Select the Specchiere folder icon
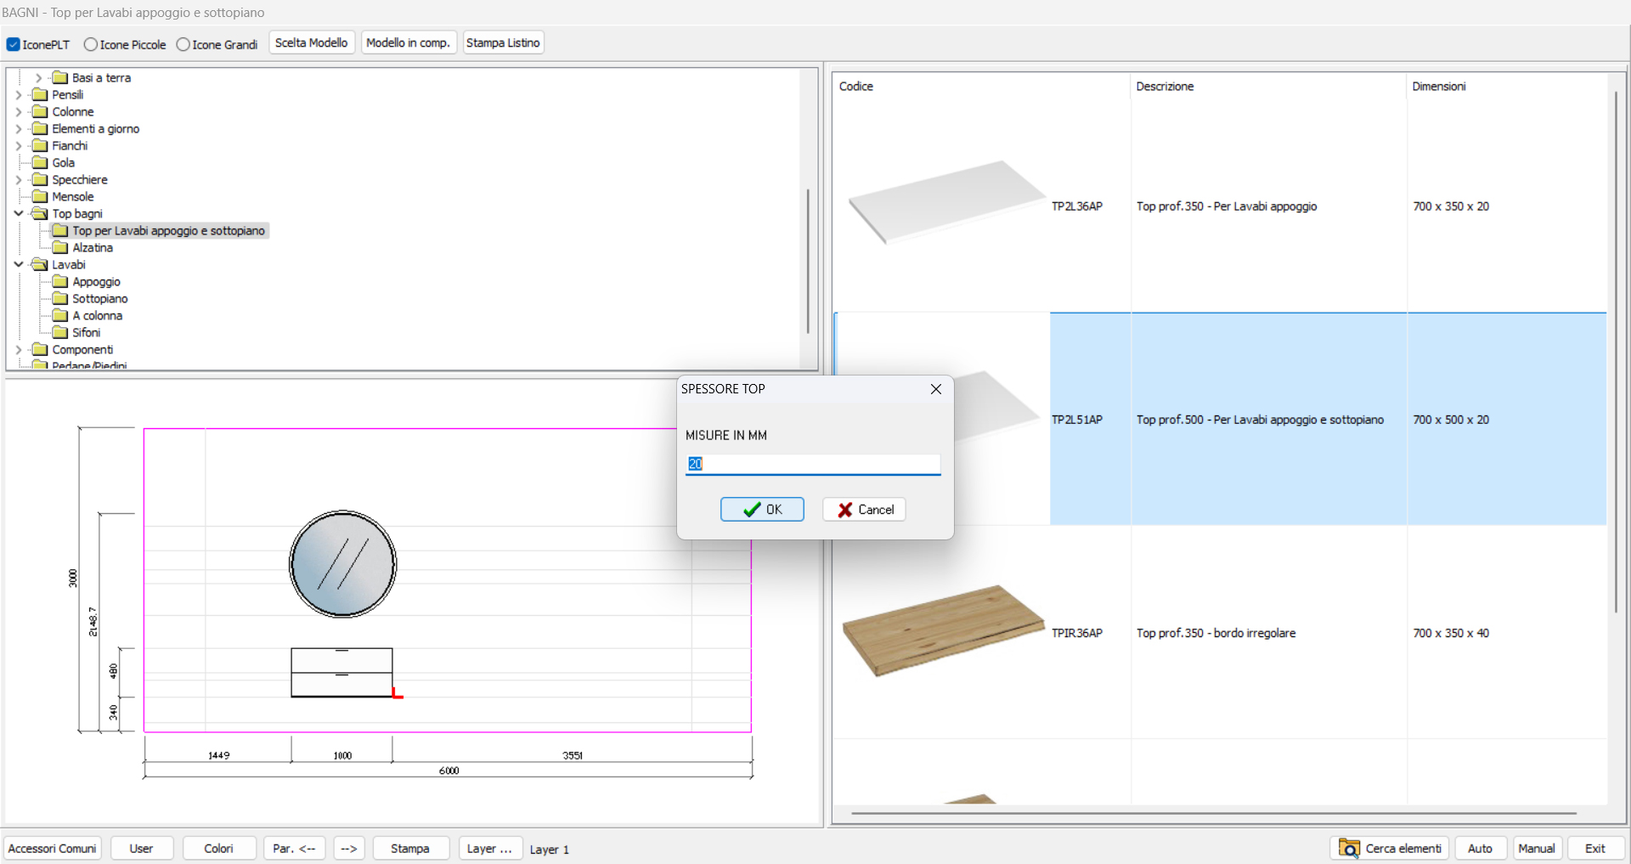The width and height of the screenshot is (1631, 864). 40,179
